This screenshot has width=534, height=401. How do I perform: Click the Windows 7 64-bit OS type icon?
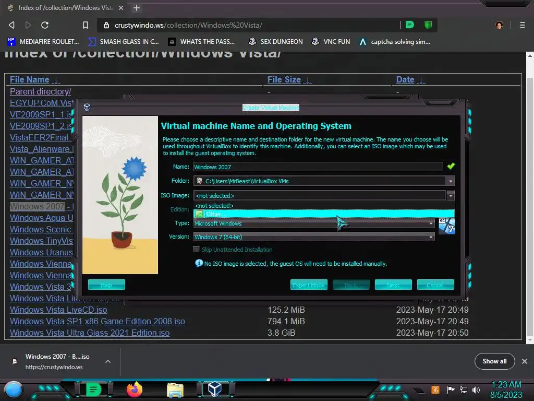[x=446, y=227]
